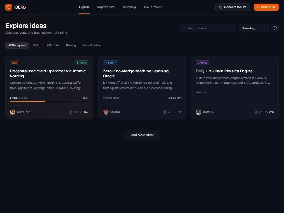Upvote the Zero-Knowledge Machine Learning Oracle idea
This screenshot has height=213, width=284.
click(175, 112)
